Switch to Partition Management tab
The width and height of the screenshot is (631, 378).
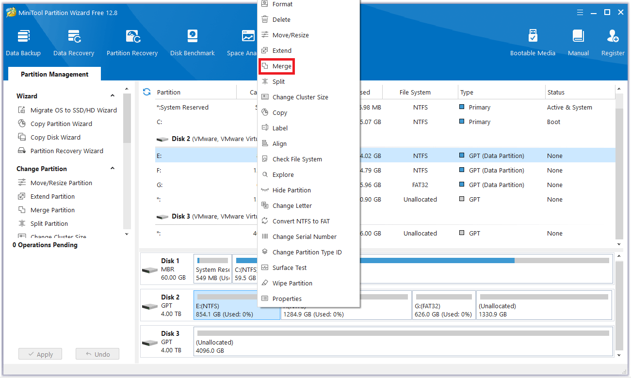point(54,74)
